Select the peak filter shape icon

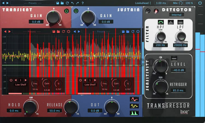[x=171, y=22]
